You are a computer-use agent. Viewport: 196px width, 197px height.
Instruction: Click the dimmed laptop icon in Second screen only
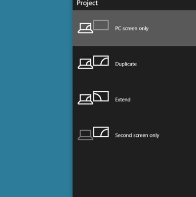(x=85, y=135)
